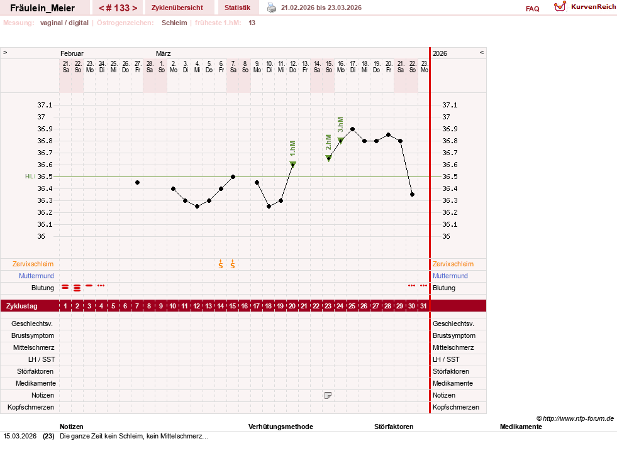The width and height of the screenshot is (617, 451).
Task: Select cycle day 20 in Zyklustag row
Action: [292, 306]
